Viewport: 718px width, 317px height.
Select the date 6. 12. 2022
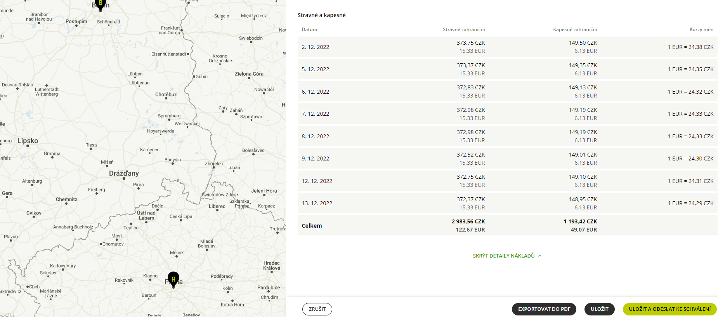click(x=316, y=92)
